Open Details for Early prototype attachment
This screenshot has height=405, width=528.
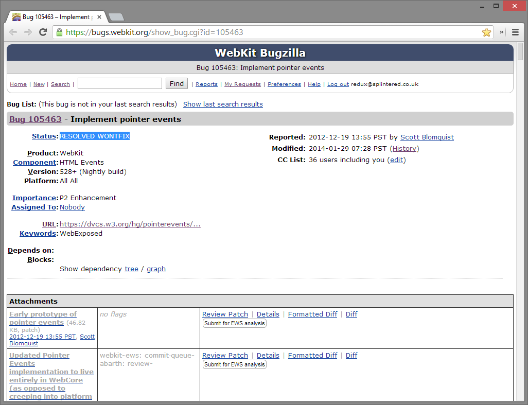pyautogui.click(x=268, y=314)
